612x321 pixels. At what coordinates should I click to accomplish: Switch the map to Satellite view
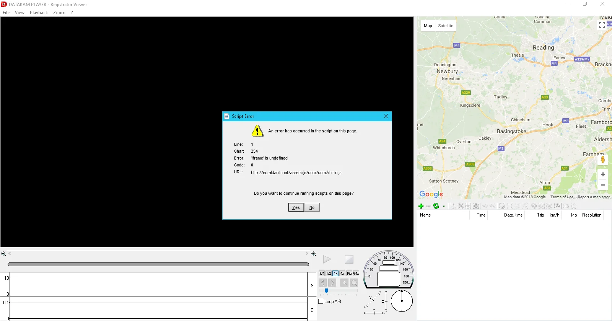[446, 26]
